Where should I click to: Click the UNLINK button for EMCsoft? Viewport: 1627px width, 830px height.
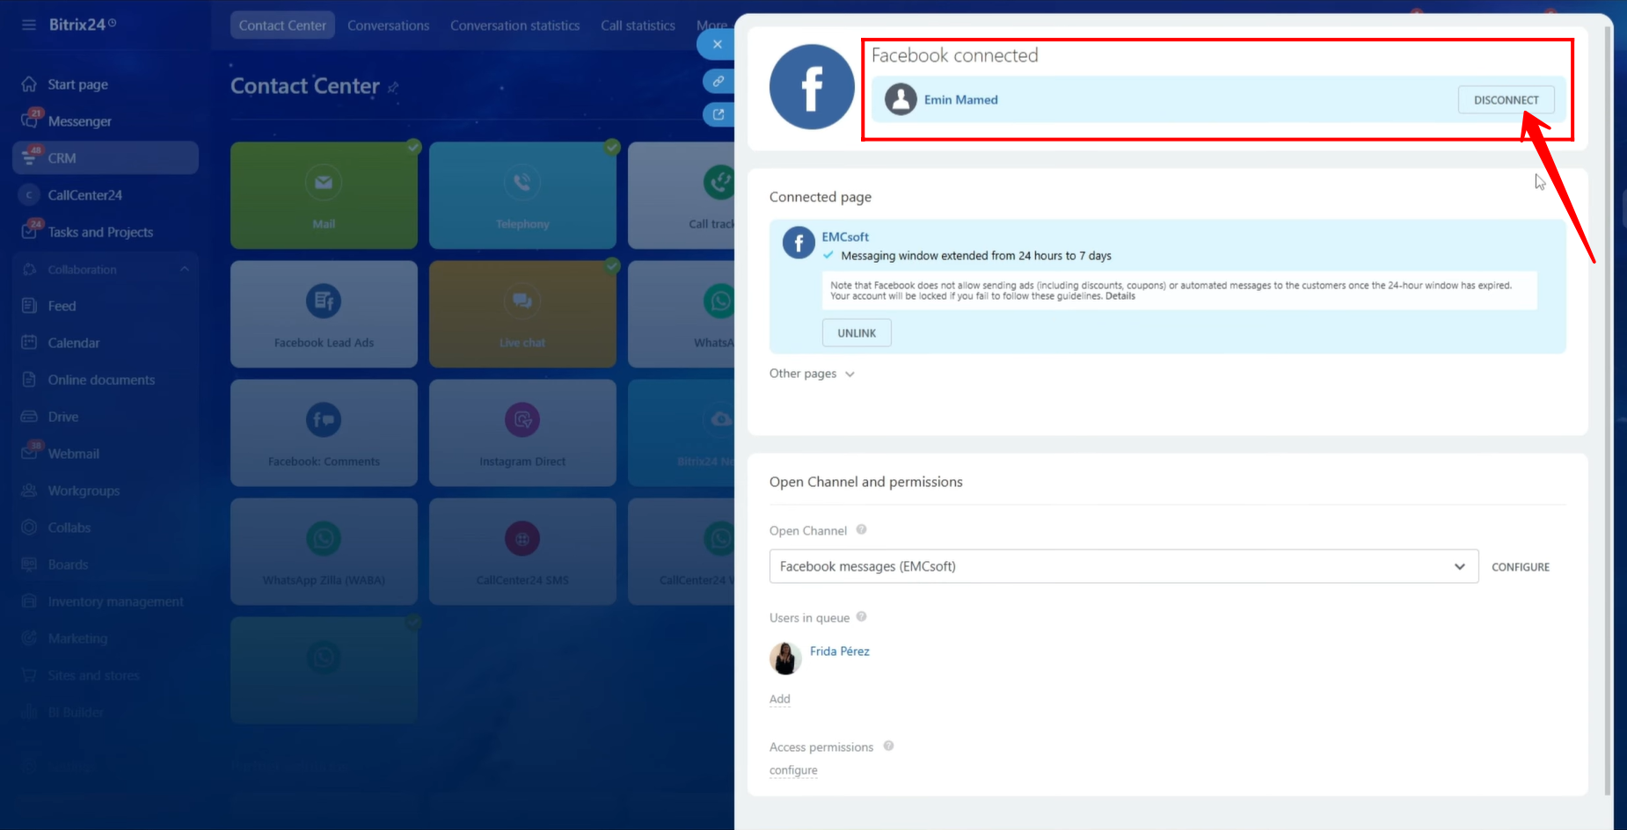856,333
